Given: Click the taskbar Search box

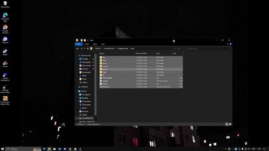Looking at the screenshot, I should (x=24, y=149).
